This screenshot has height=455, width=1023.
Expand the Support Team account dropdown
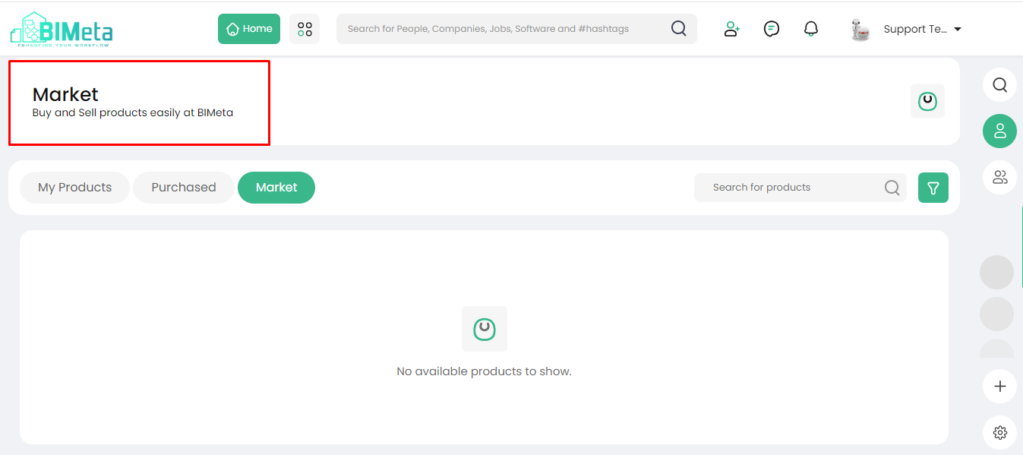tap(957, 30)
